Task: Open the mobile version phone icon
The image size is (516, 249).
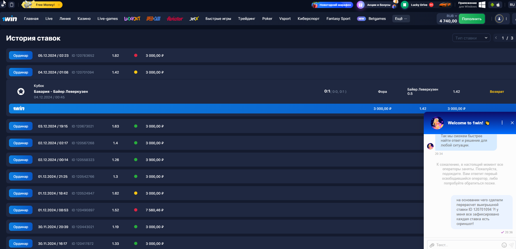Action: click(x=11, y=5)
